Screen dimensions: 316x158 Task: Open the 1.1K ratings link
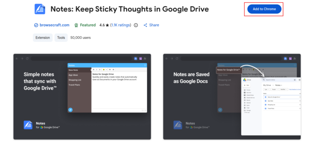121,25
